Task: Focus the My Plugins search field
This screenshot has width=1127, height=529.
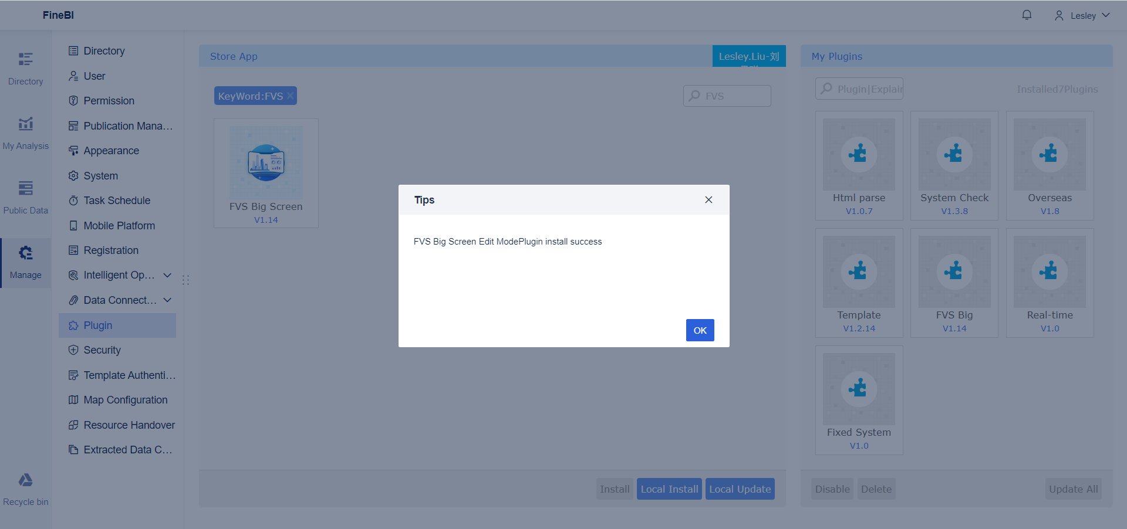Action: click(859, 89)
